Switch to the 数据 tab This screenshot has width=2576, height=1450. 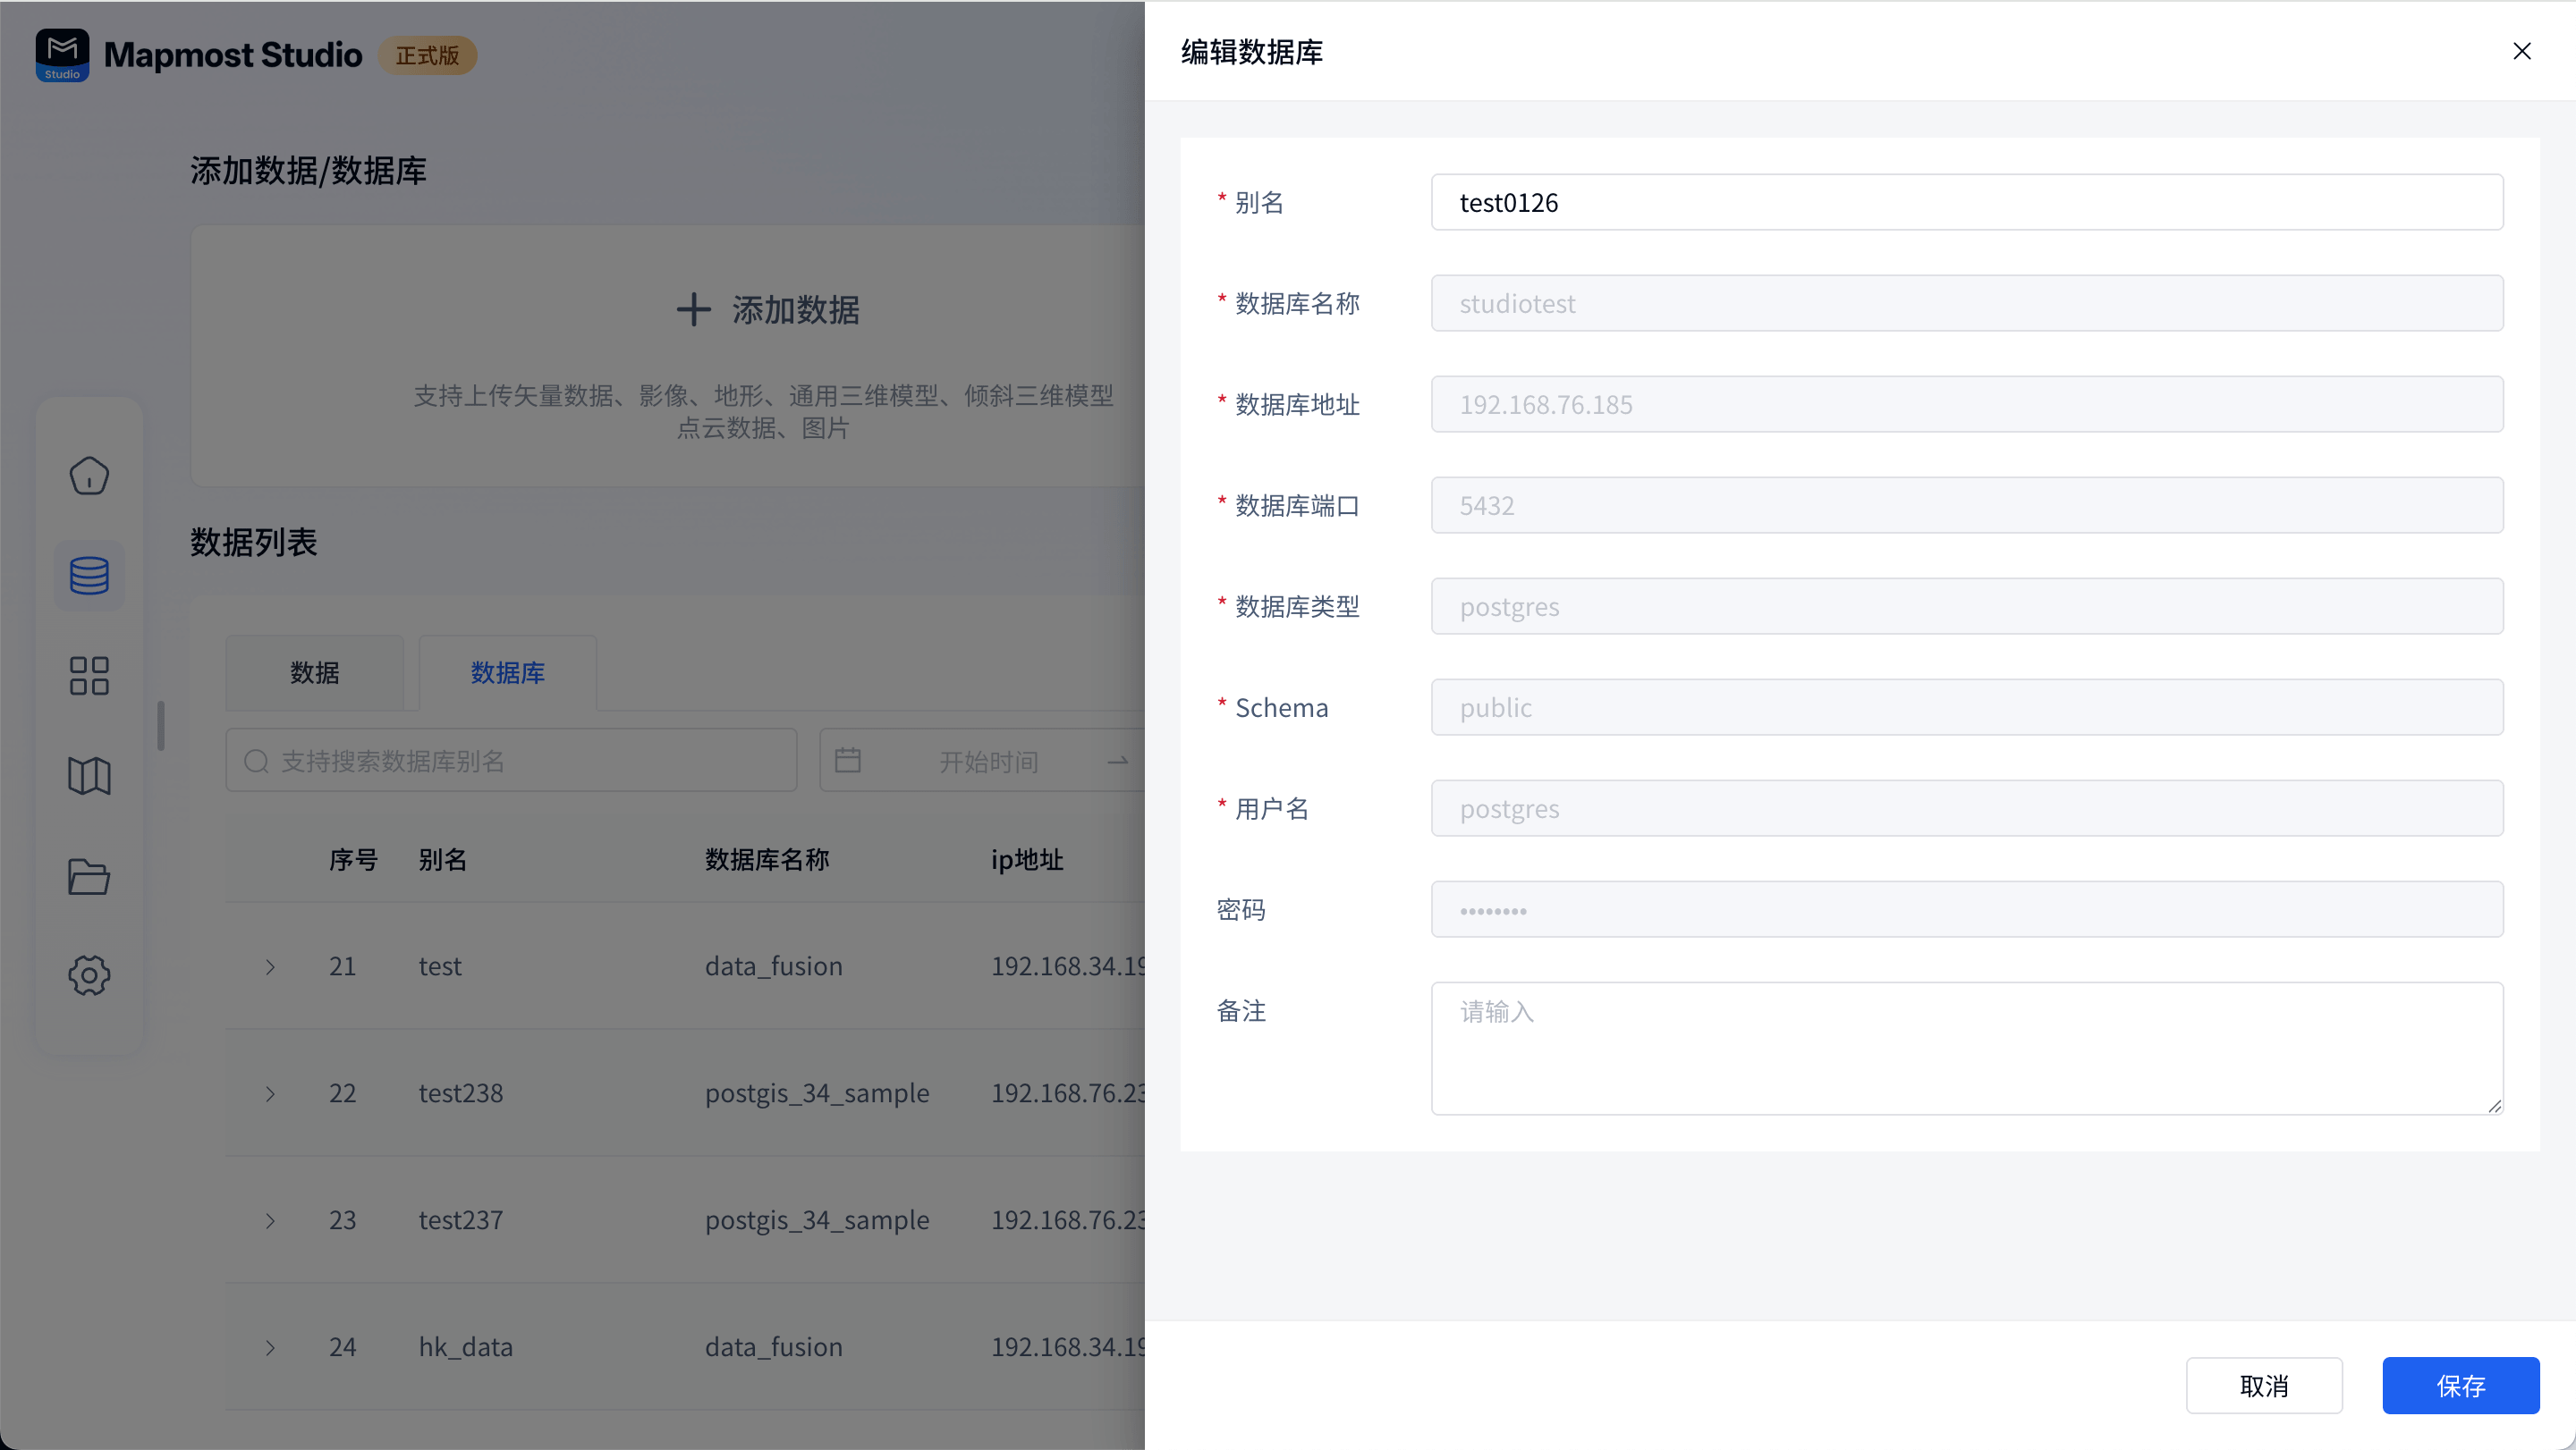pyautogui.click(x=315, y=672)
